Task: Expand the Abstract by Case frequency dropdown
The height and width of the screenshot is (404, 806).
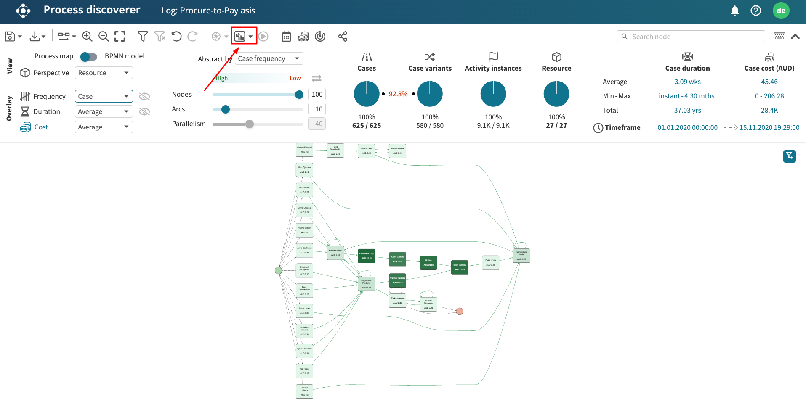Action: click(x=269, y=58)
